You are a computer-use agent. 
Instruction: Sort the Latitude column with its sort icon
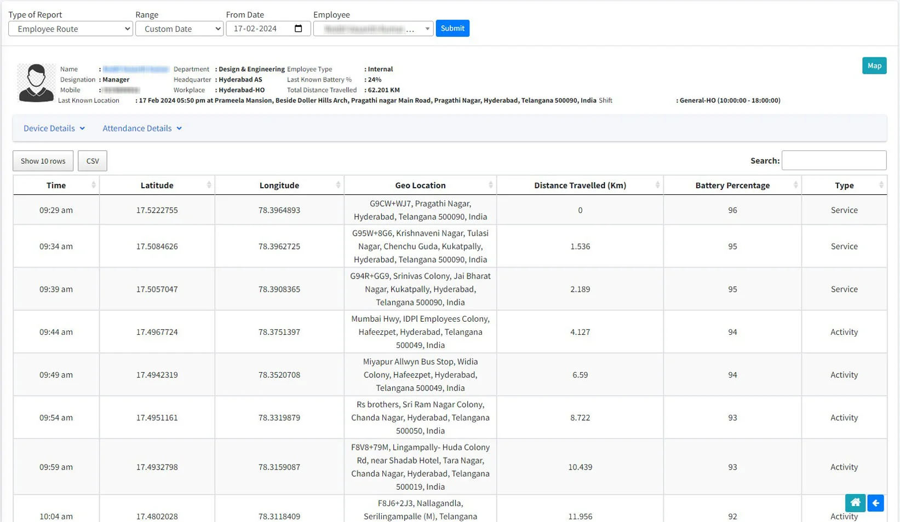click(209, 185)
